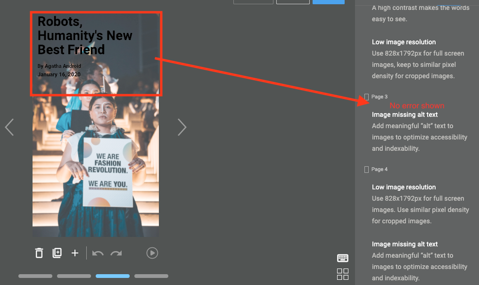Click the blue button in top bar
The image size is (479, 285).
pyautogui.click(x=329, y=2)
